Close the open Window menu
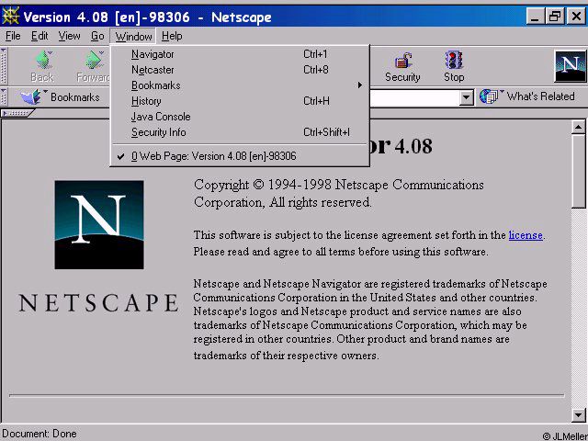 pos(133,37)
